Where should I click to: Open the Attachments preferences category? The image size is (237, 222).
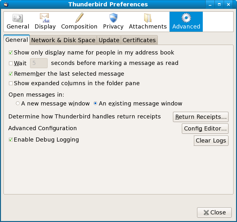(x=148, y=22)
